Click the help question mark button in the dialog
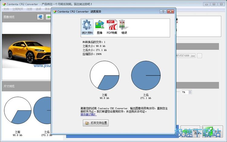Viewport: 227px width, 142px height. tap(163, 12)
